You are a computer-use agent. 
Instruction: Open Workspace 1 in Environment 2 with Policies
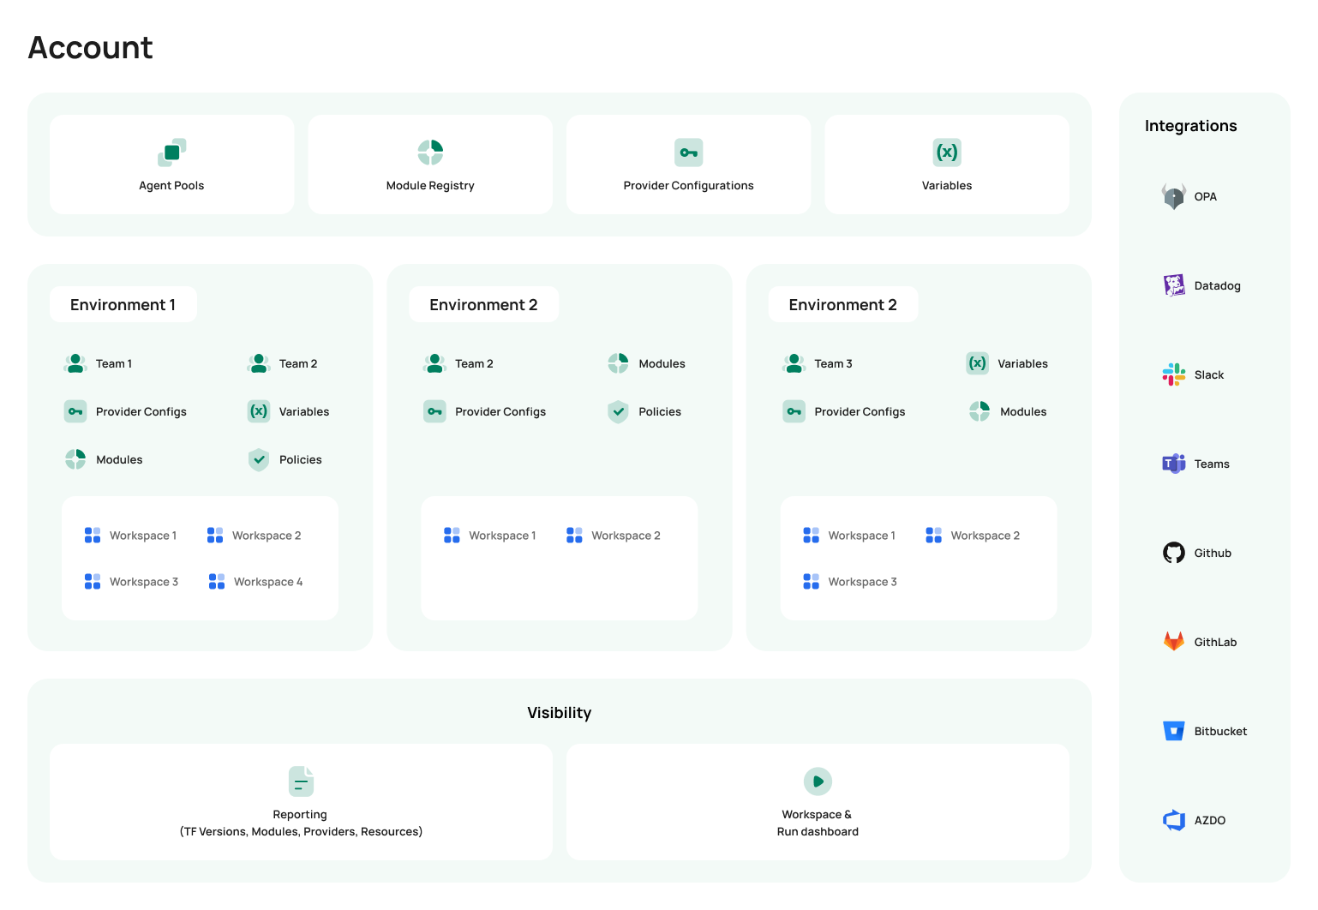(490, 536)
